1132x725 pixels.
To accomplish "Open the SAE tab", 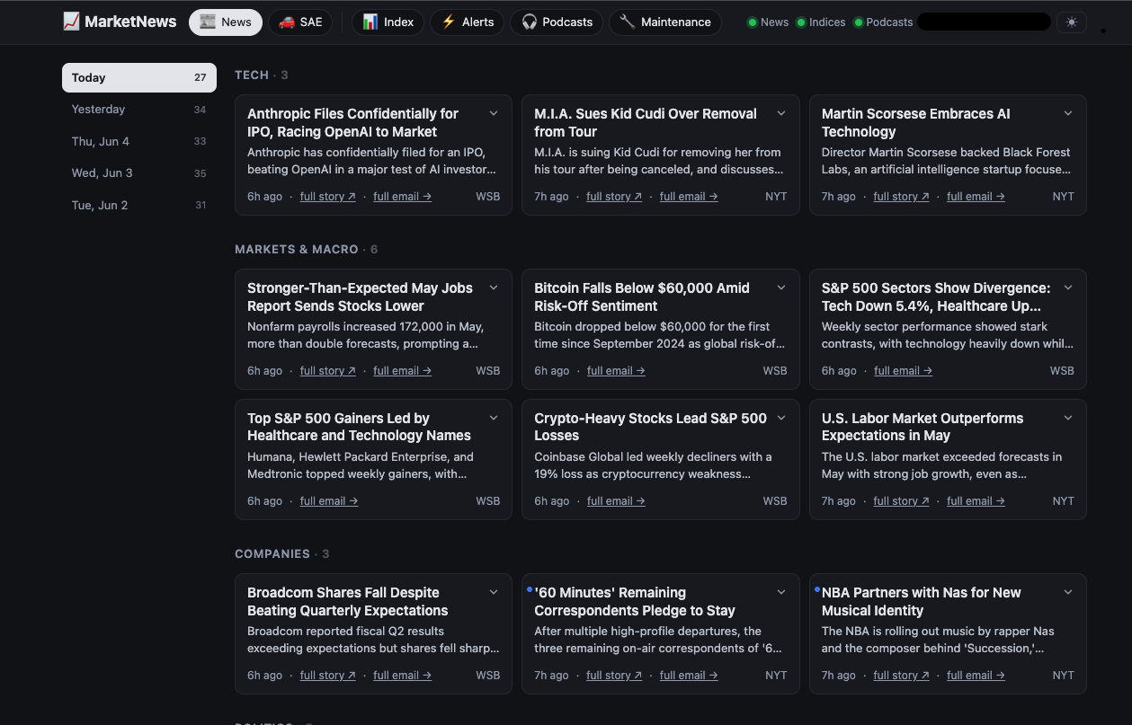I will pyautogui.click(x=300, y=22).
